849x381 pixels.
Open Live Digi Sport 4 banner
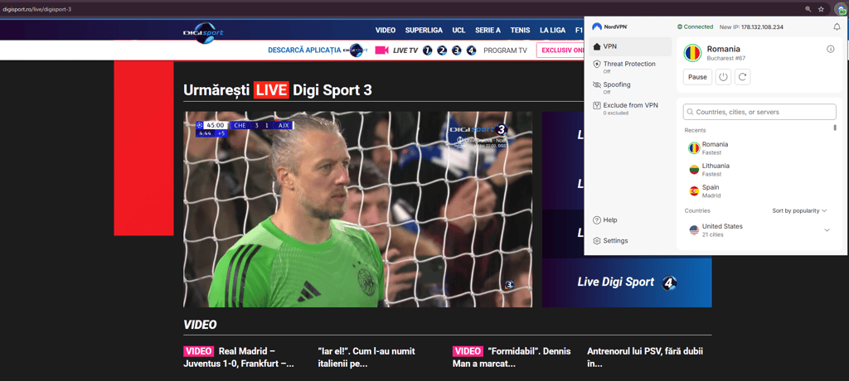pos(627,282)
